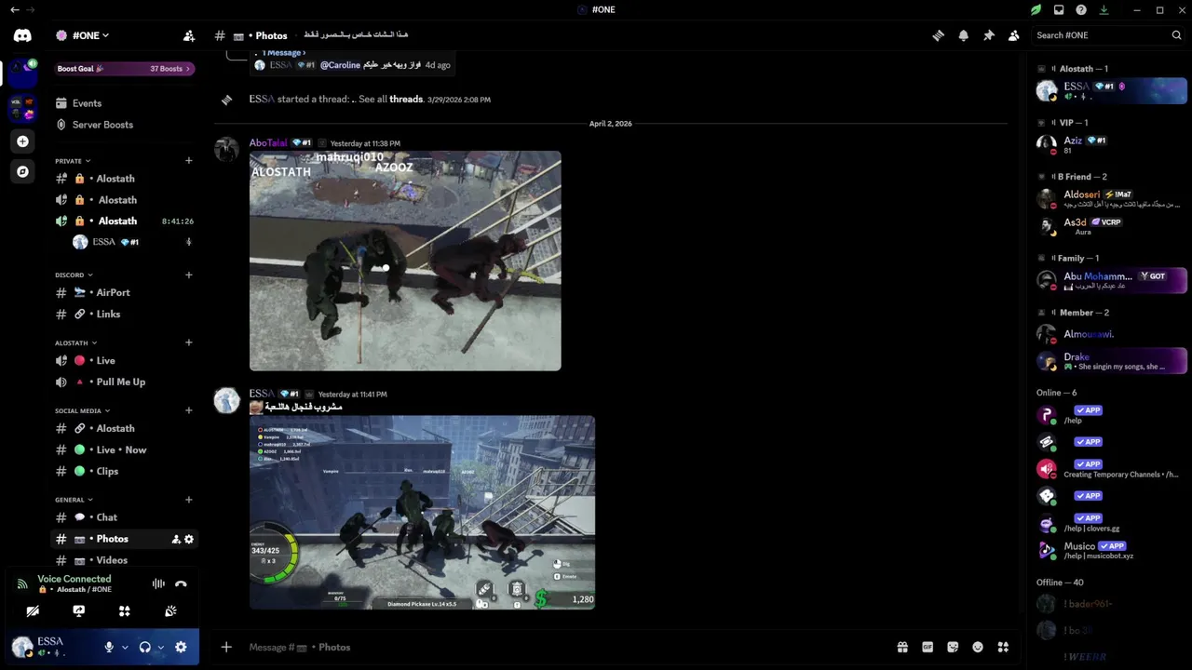The height and width of the screenshot is (670, 1192).
Task: Show pinned messages pin icon
Action: (989, 35)
